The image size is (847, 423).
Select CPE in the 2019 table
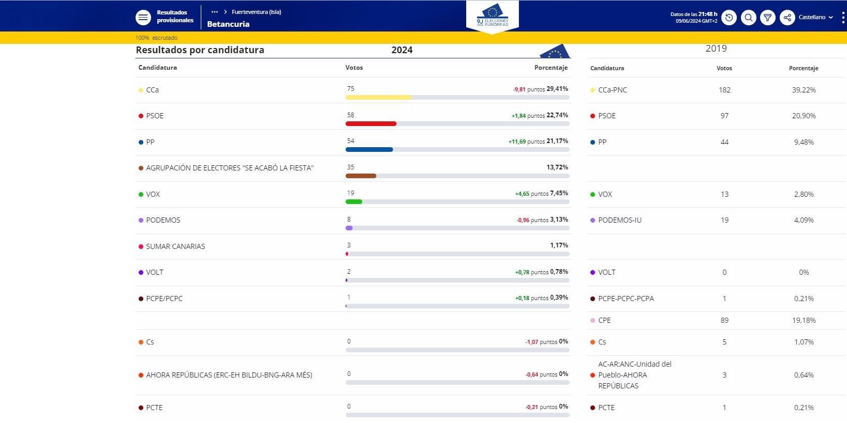[604, 320]
